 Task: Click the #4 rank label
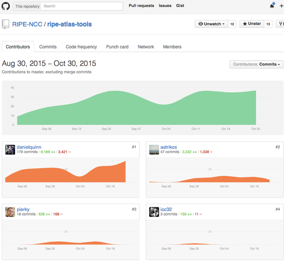278,209
